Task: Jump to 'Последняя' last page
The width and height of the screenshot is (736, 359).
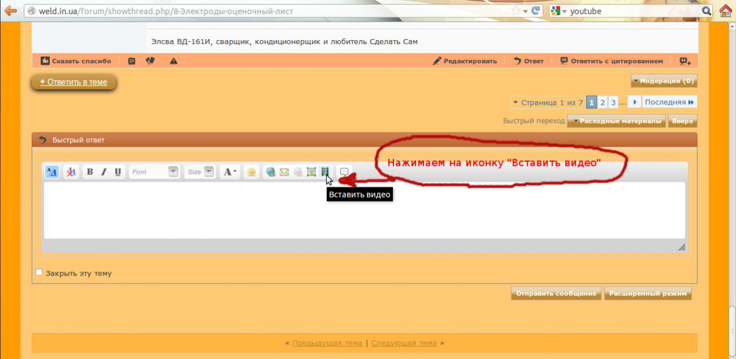Action: (x=669, y=102)
